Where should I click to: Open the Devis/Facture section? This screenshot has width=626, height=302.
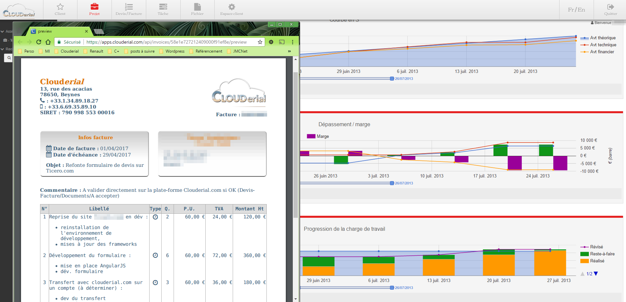coord(129,10)
